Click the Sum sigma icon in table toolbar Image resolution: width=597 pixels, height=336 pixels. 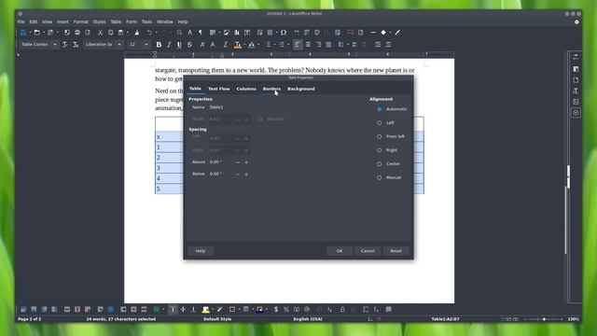pyautogui.click(x=366, y=309)
